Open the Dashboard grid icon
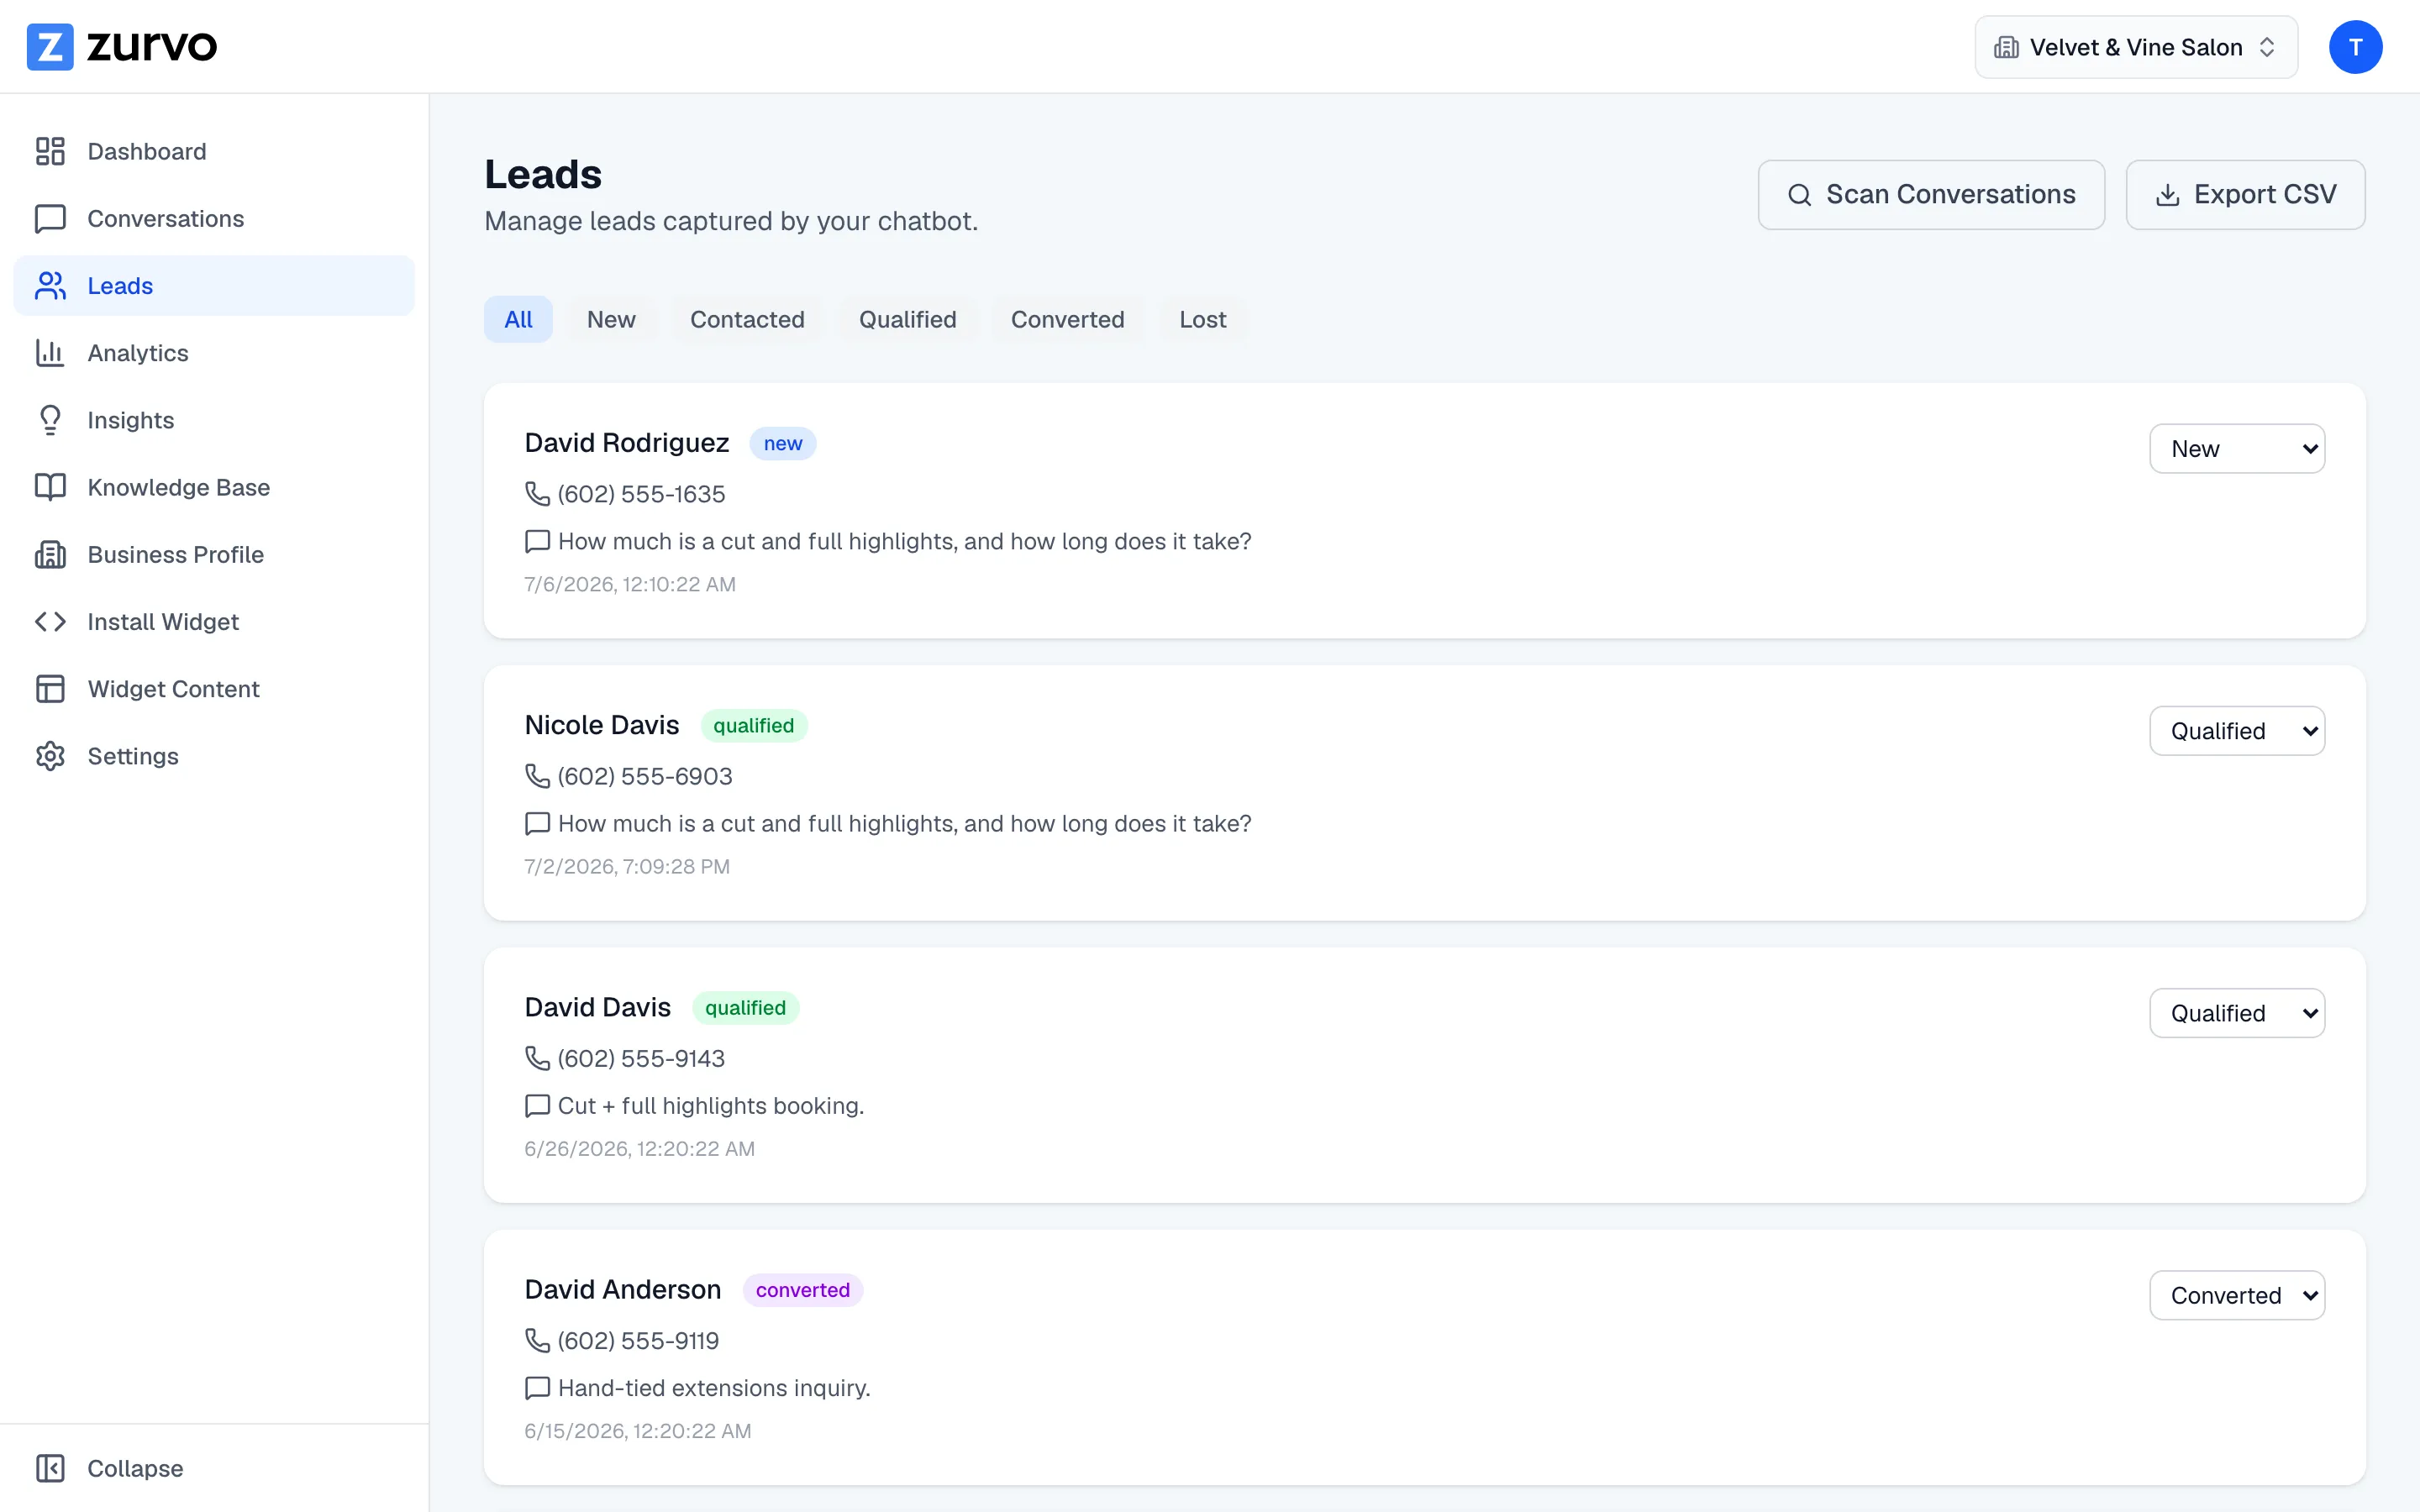The image size is (2420, 1512). point(50,151)
